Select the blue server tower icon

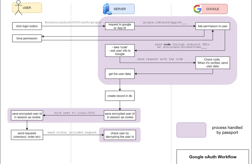(107, 9)
